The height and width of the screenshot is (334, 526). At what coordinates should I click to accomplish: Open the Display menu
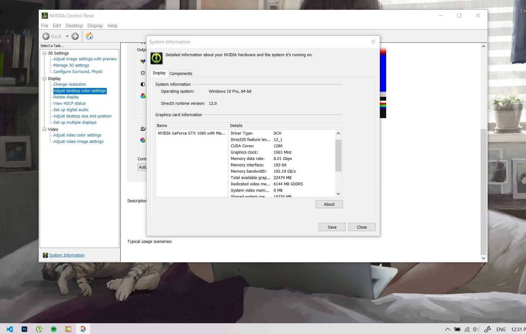[x=95, y=26]
